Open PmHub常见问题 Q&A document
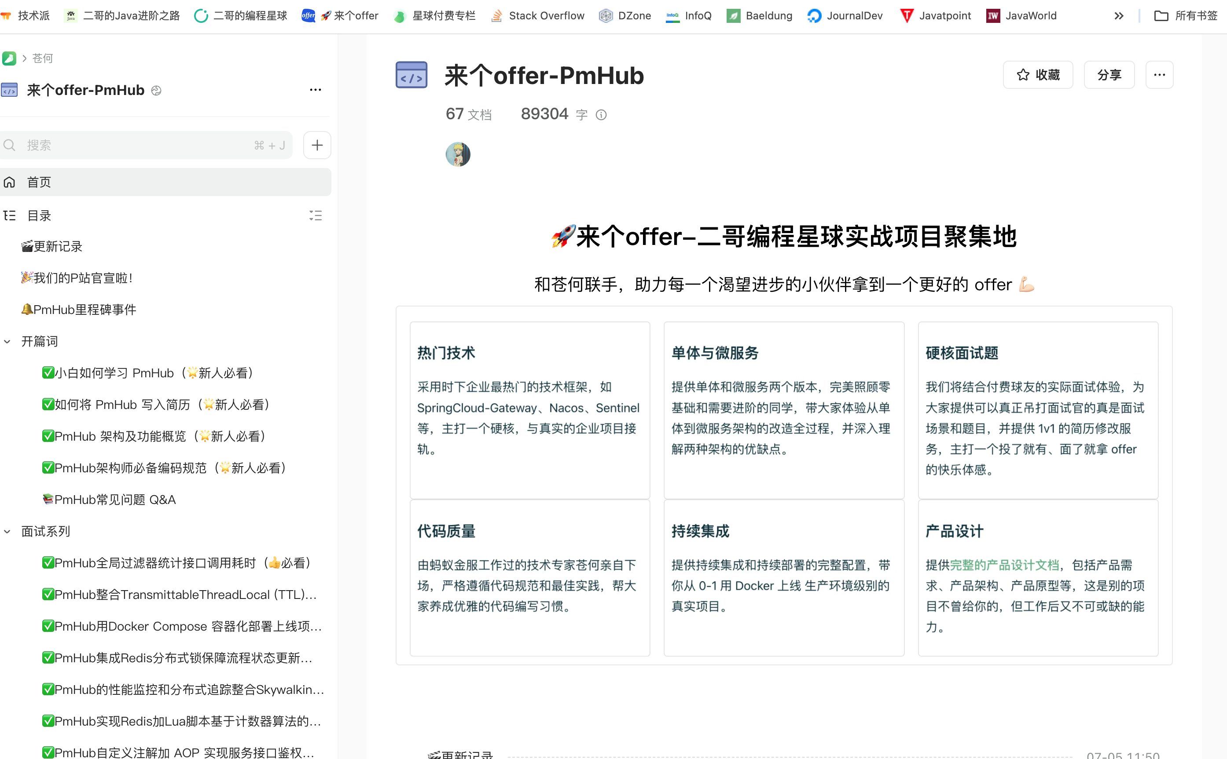This screenshot has height=759, width=1227. point(115,500)
